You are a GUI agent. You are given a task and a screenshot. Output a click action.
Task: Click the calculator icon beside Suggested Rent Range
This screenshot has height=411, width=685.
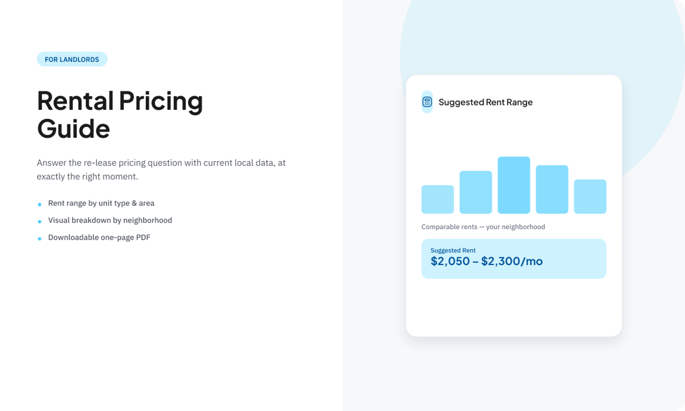coord(427,102)
